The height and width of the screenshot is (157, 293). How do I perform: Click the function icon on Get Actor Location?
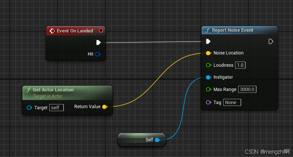point(28,90)
